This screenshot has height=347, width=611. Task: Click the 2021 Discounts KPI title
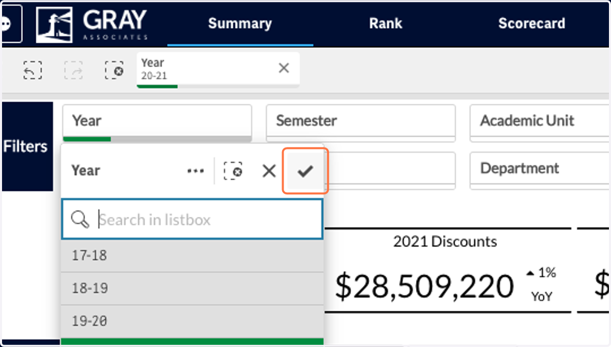[x=445, y=241]
